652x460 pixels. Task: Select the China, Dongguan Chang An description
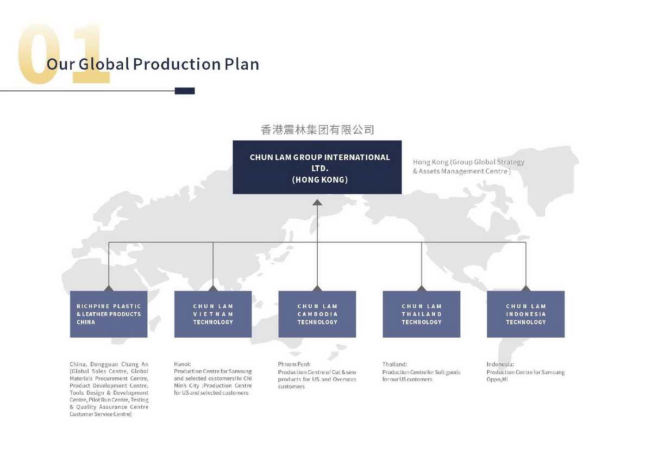tap(109, 389)
